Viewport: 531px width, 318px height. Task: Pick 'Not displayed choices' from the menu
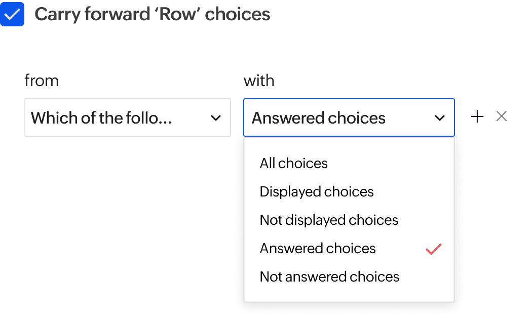[x=329, y=220]
